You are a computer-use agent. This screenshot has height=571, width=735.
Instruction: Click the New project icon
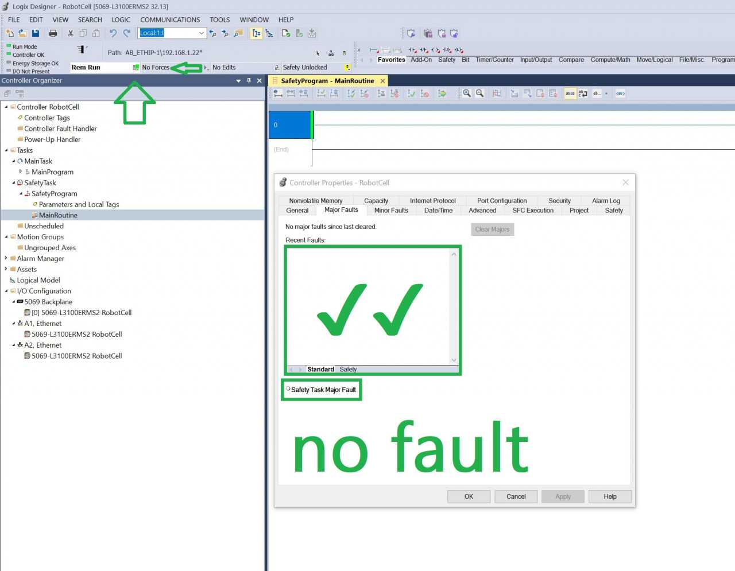coord(10,33)
